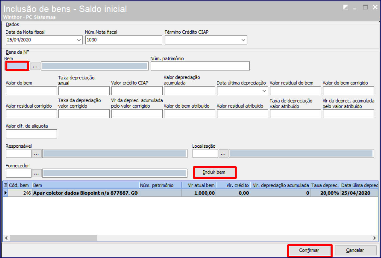Screen dimensions: 381x258
Task: Open the Bem lookup ellipsis button
Action: (x=35, y=66)
